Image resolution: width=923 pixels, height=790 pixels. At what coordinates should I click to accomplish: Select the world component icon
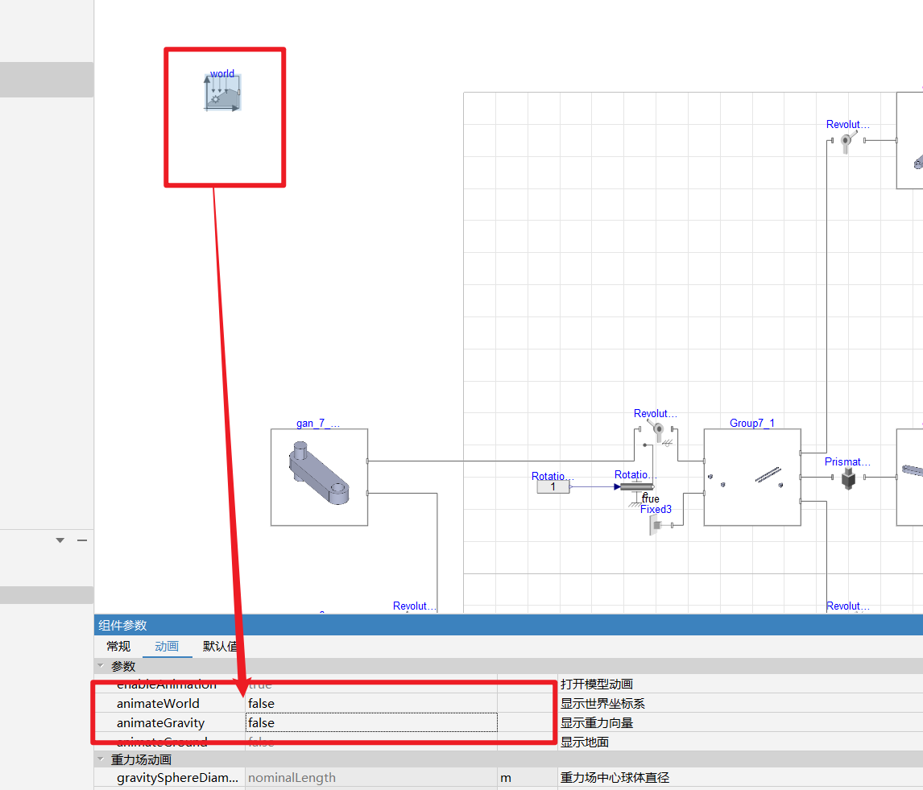[x=222, y=93]
